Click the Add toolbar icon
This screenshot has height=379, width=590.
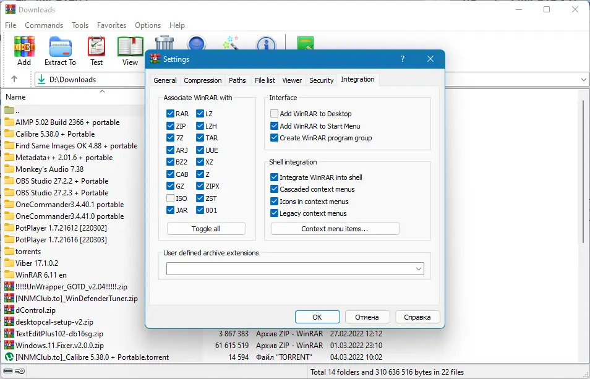pyautogui.click(x=24, y=46)
